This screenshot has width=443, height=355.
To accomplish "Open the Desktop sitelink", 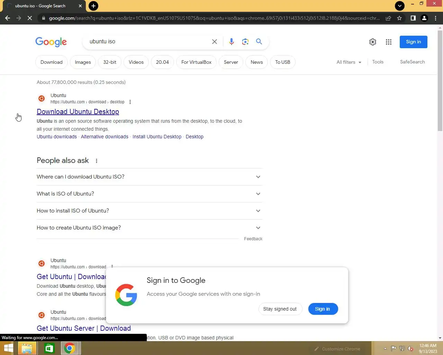I will pos(195,137).
